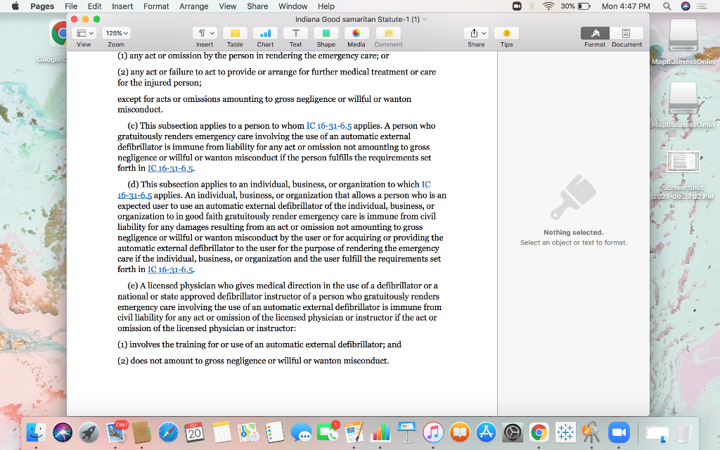Open the Share toolbar dropdown
Screen dimensions: 720x450
click(x=476, y=33)
